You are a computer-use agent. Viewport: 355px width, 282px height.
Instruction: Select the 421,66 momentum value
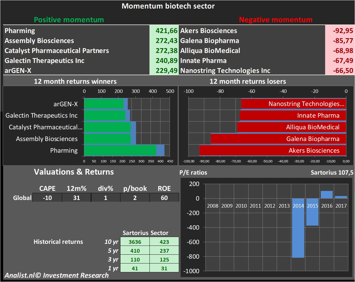point(164,30)
